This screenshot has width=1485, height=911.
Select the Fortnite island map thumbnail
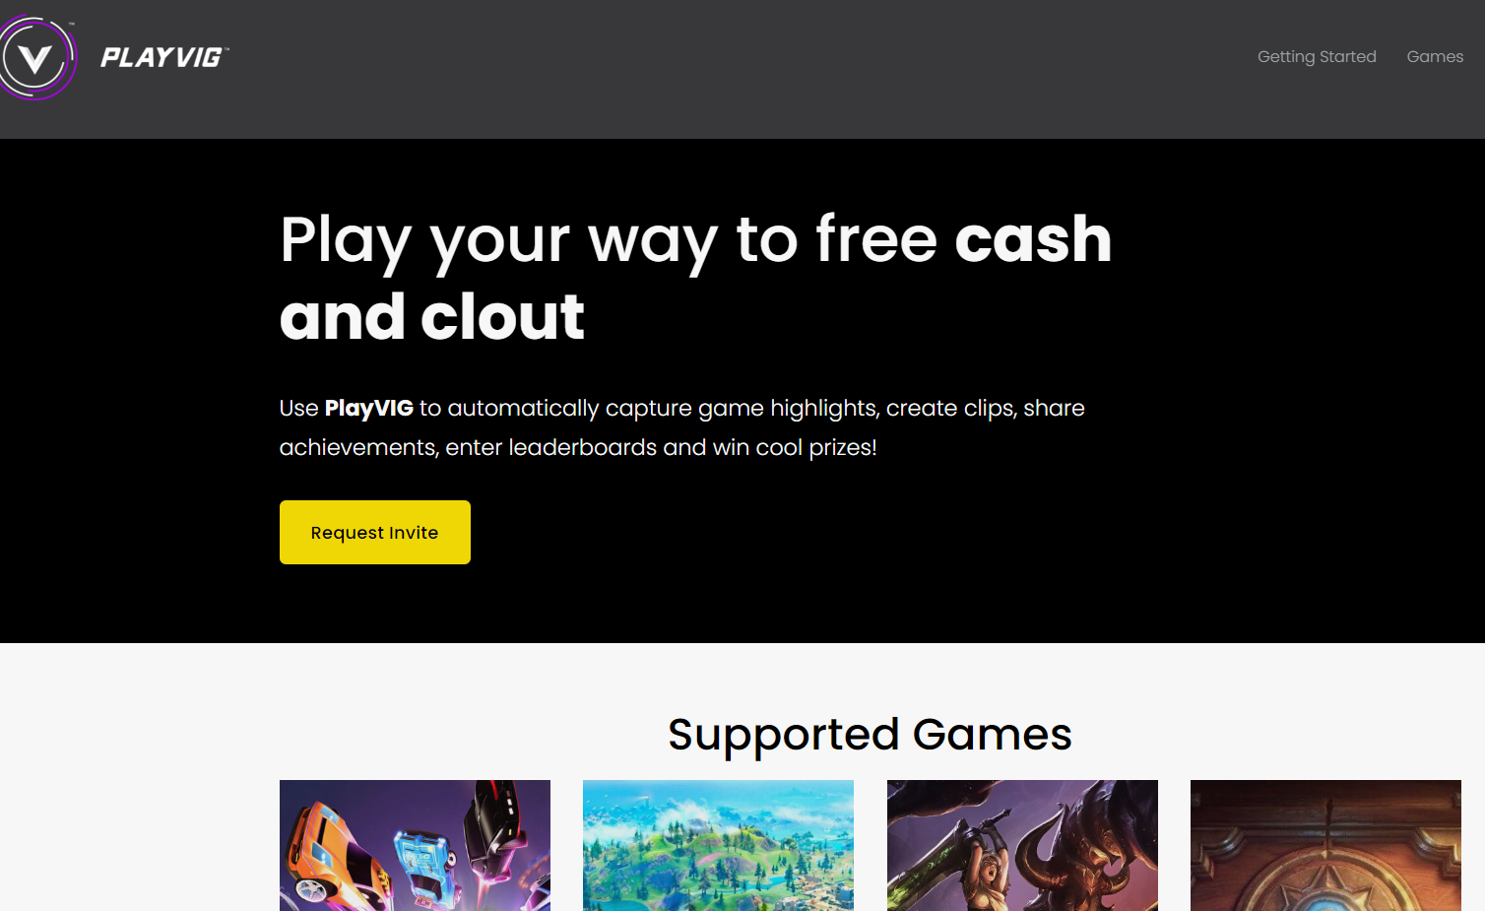[718, 845]
